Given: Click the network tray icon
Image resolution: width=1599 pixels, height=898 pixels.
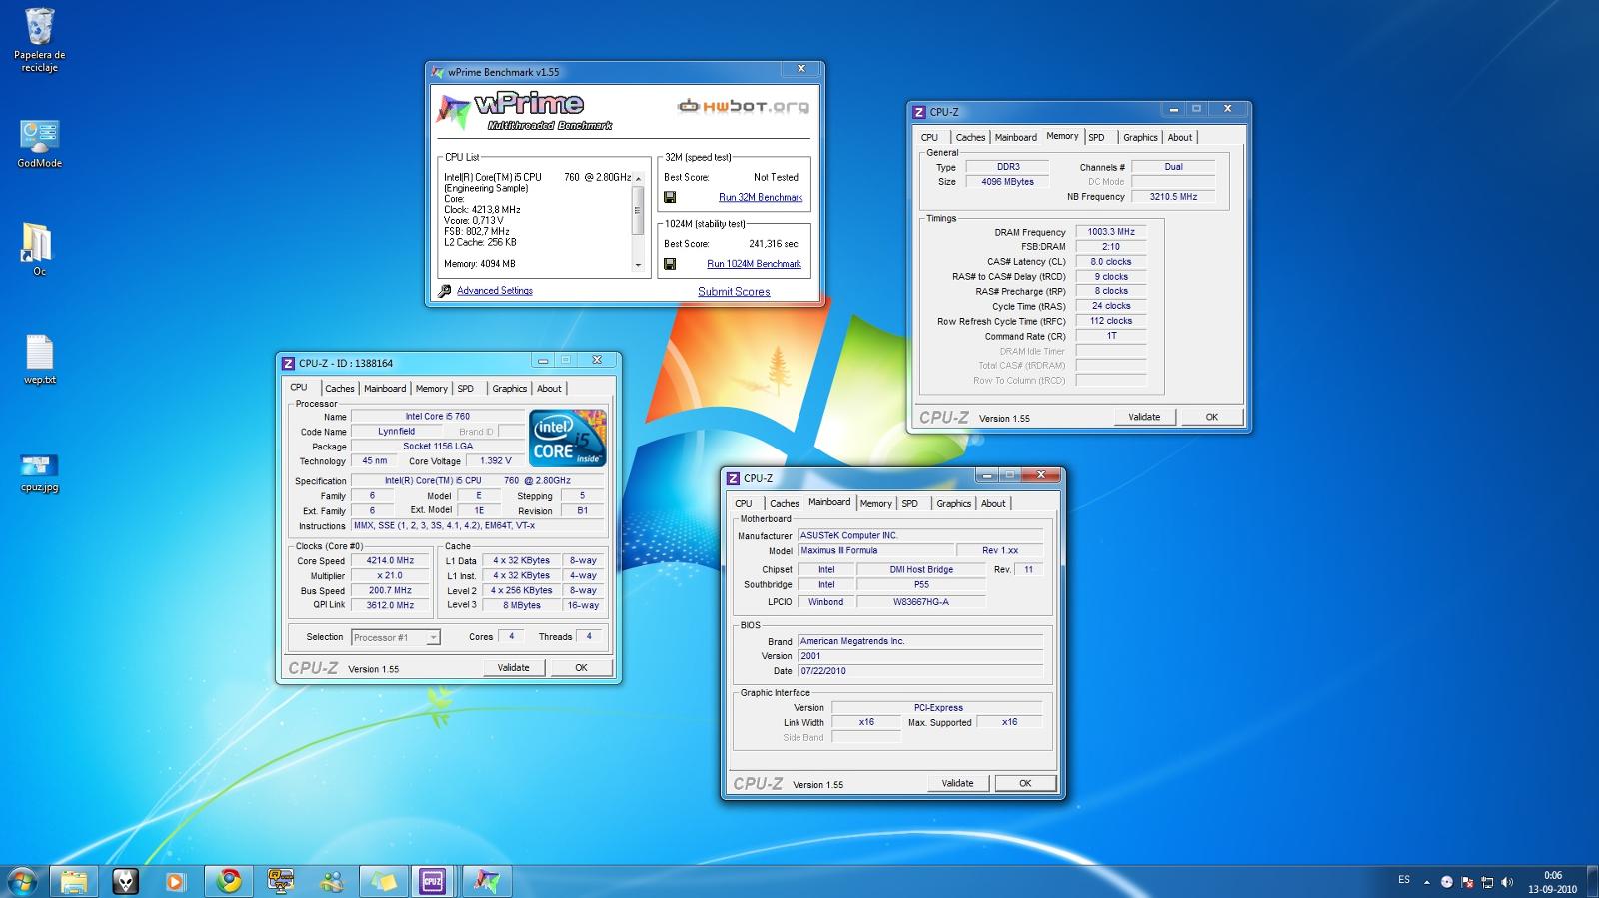Looking at the screenshot, I should click(x=1487, y=882).
